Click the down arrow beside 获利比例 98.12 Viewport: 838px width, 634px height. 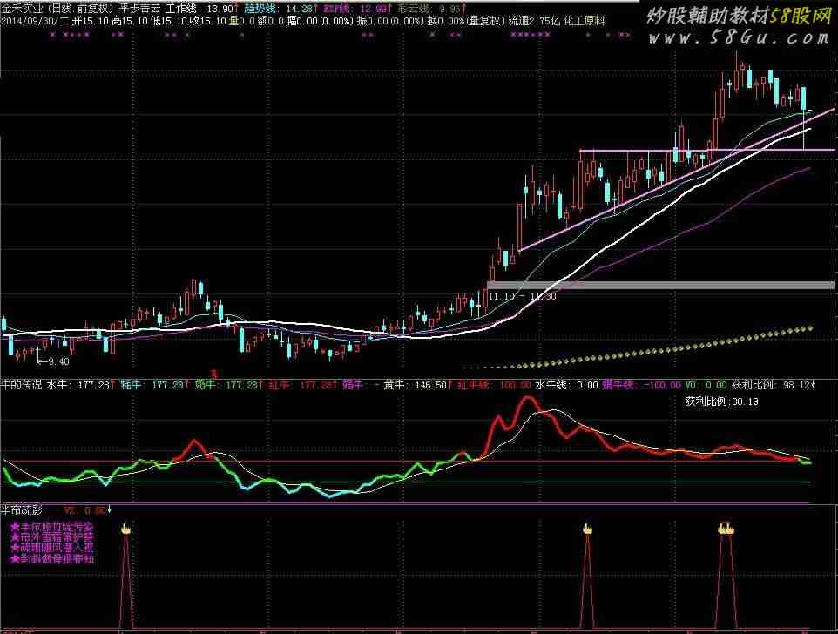coord(814,384)
